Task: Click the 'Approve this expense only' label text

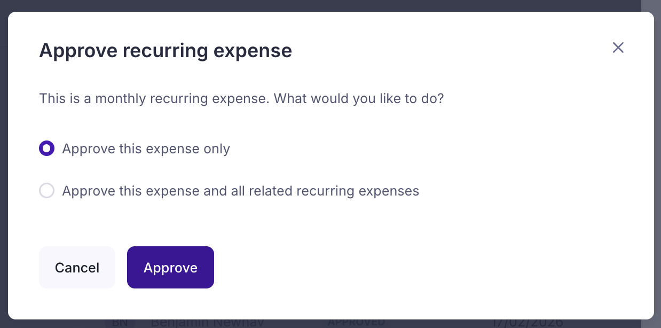Action: pos(146,149)
